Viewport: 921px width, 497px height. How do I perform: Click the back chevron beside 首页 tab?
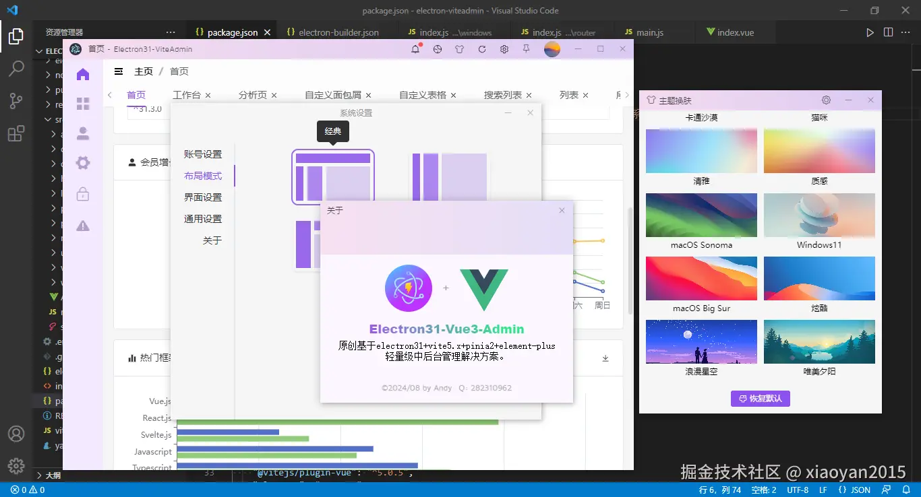[110, 95]
